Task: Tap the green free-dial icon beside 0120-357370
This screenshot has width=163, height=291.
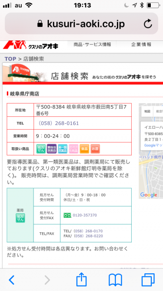Action: (x=67, y=215)
